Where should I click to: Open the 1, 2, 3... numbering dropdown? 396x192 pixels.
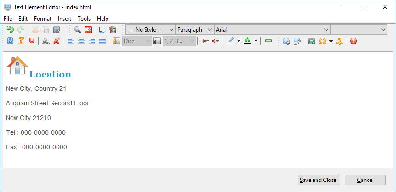point(179,41)
